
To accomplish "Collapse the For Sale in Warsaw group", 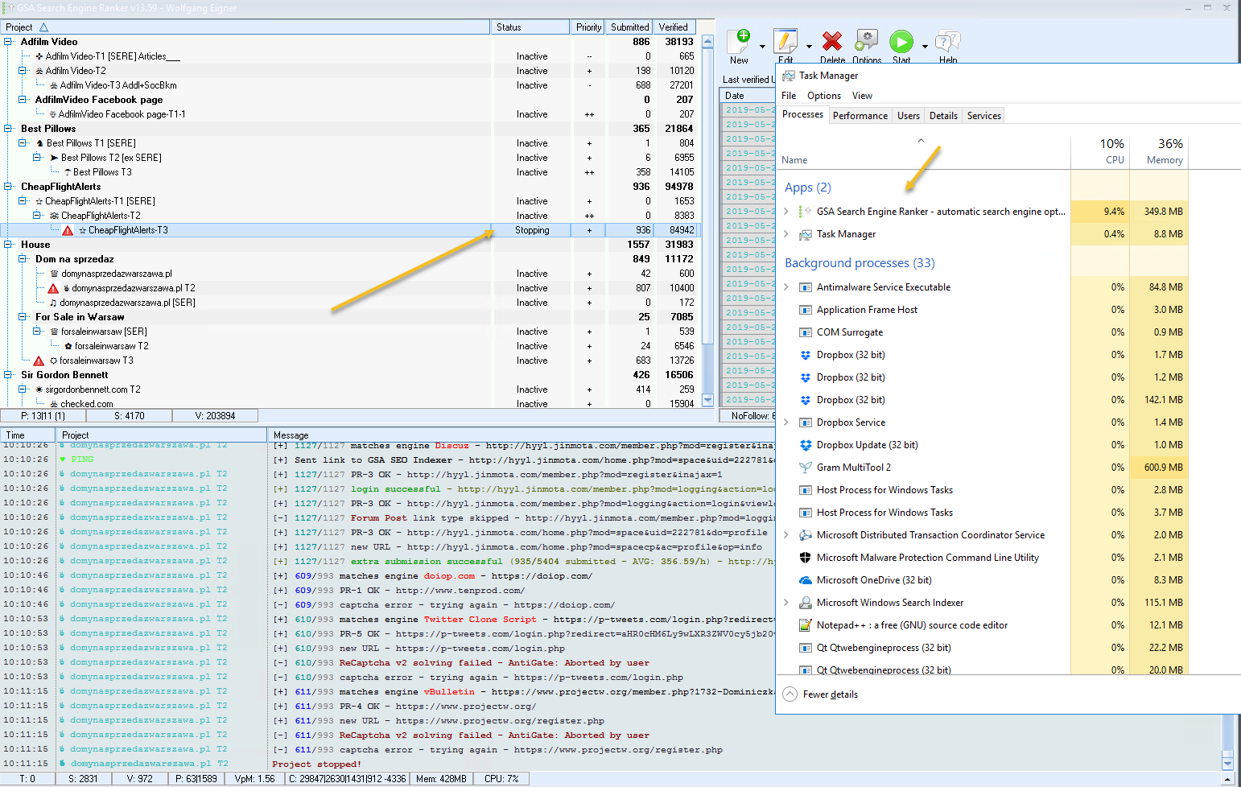I will (23, 317).
